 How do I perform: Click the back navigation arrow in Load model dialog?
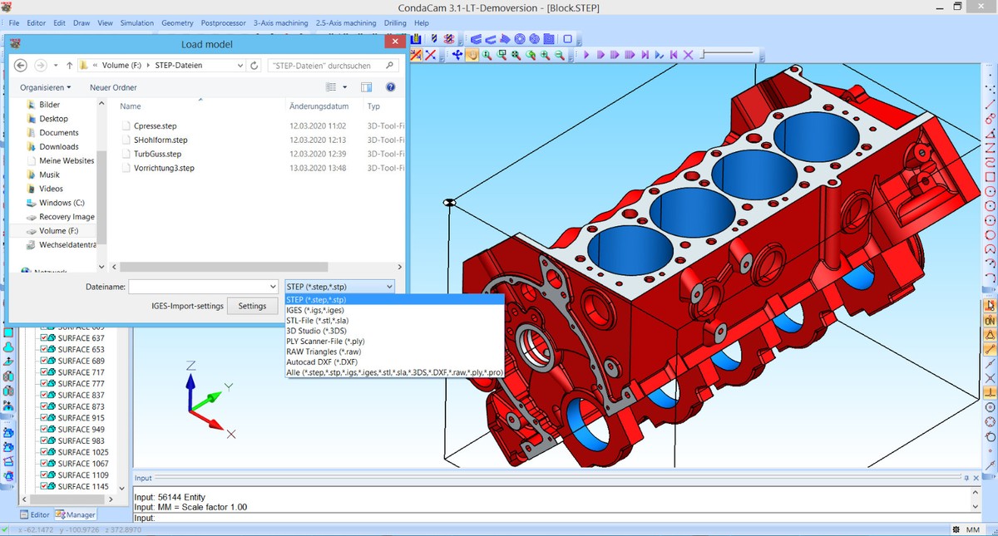pos(20,64)
